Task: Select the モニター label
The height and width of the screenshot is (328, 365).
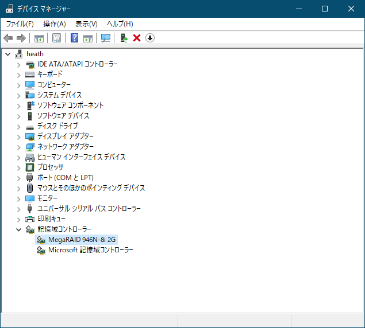Action: pyautogui.click(x=47, y=198)
